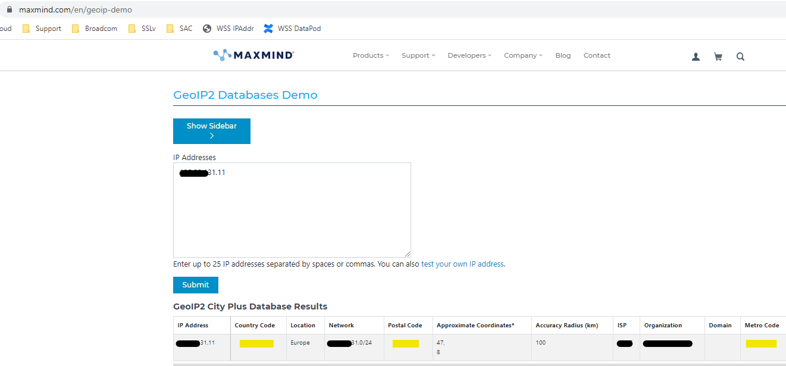
Task: Open the shopping cart icon
Action: pos(718,57)
